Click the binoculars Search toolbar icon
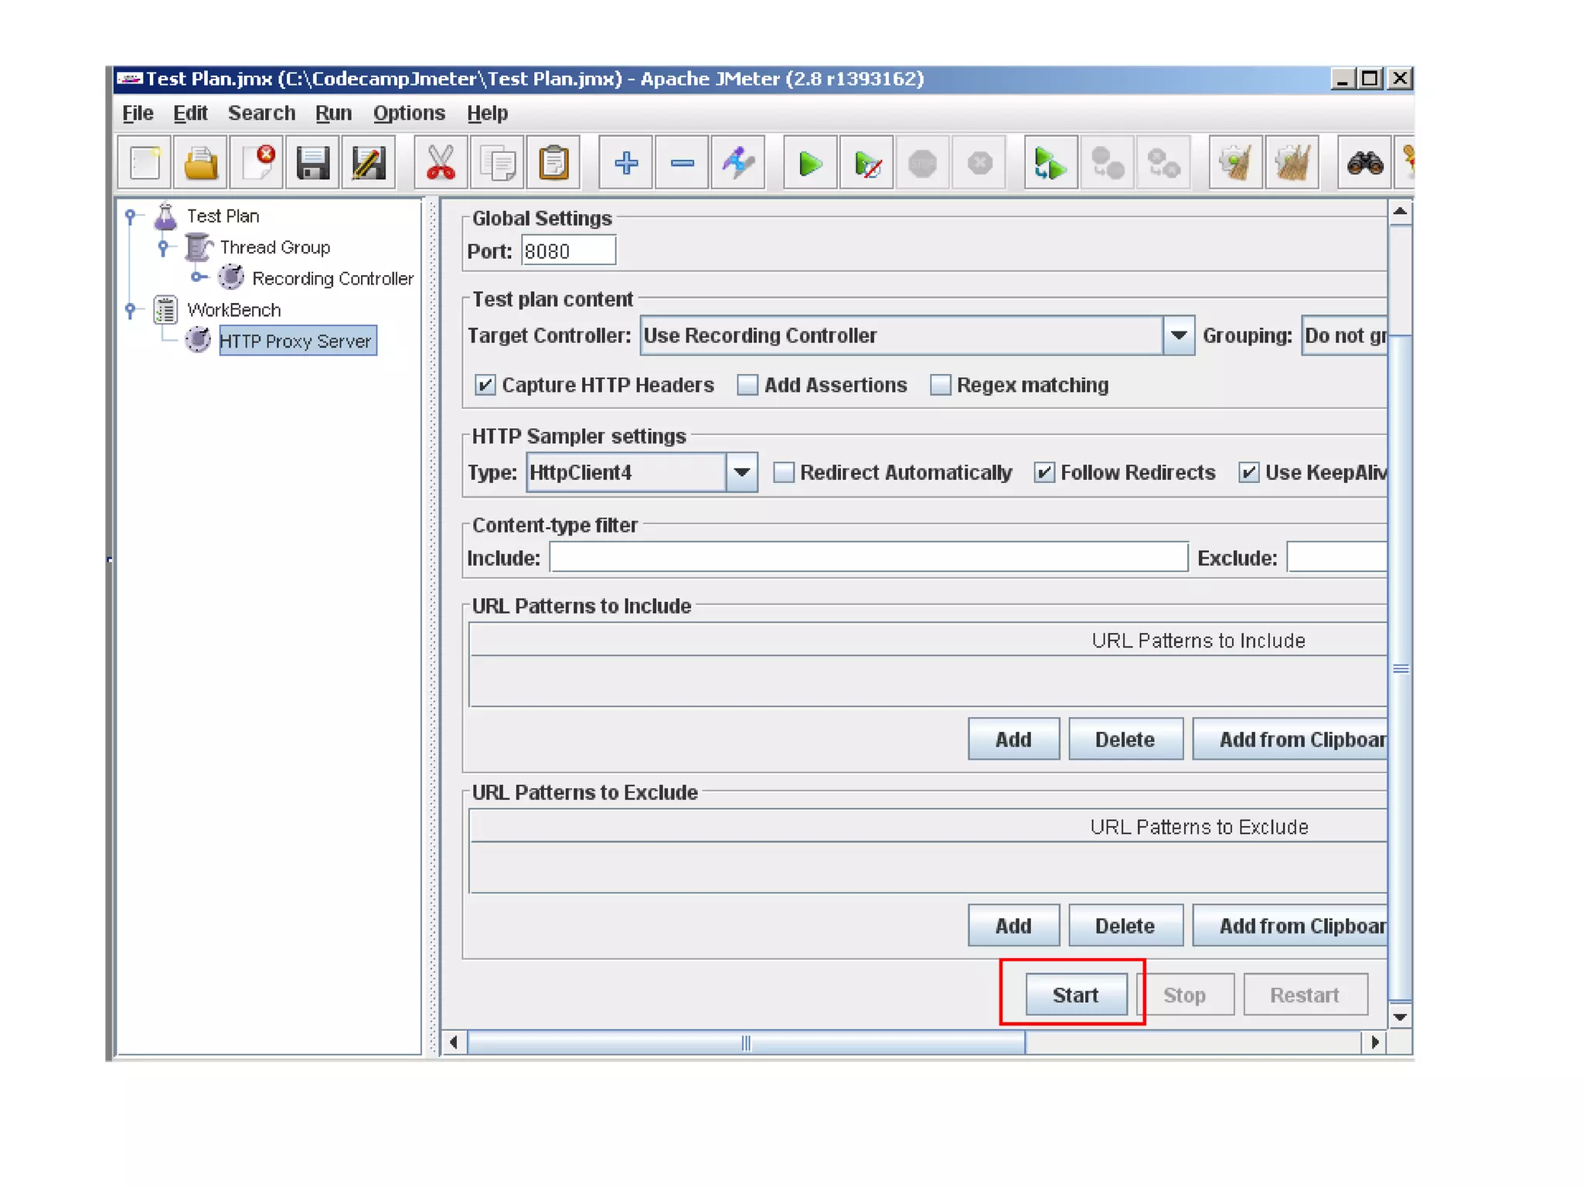The image size is (1583, 1187). coord(1364,163)
